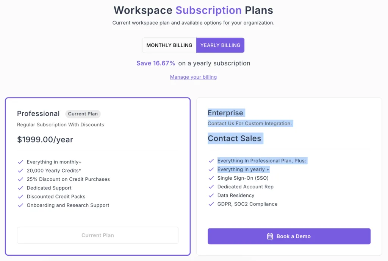Click checkmark beside 20,000 Yearly Credits
388x261 pixels.
[x=20, y=171]
